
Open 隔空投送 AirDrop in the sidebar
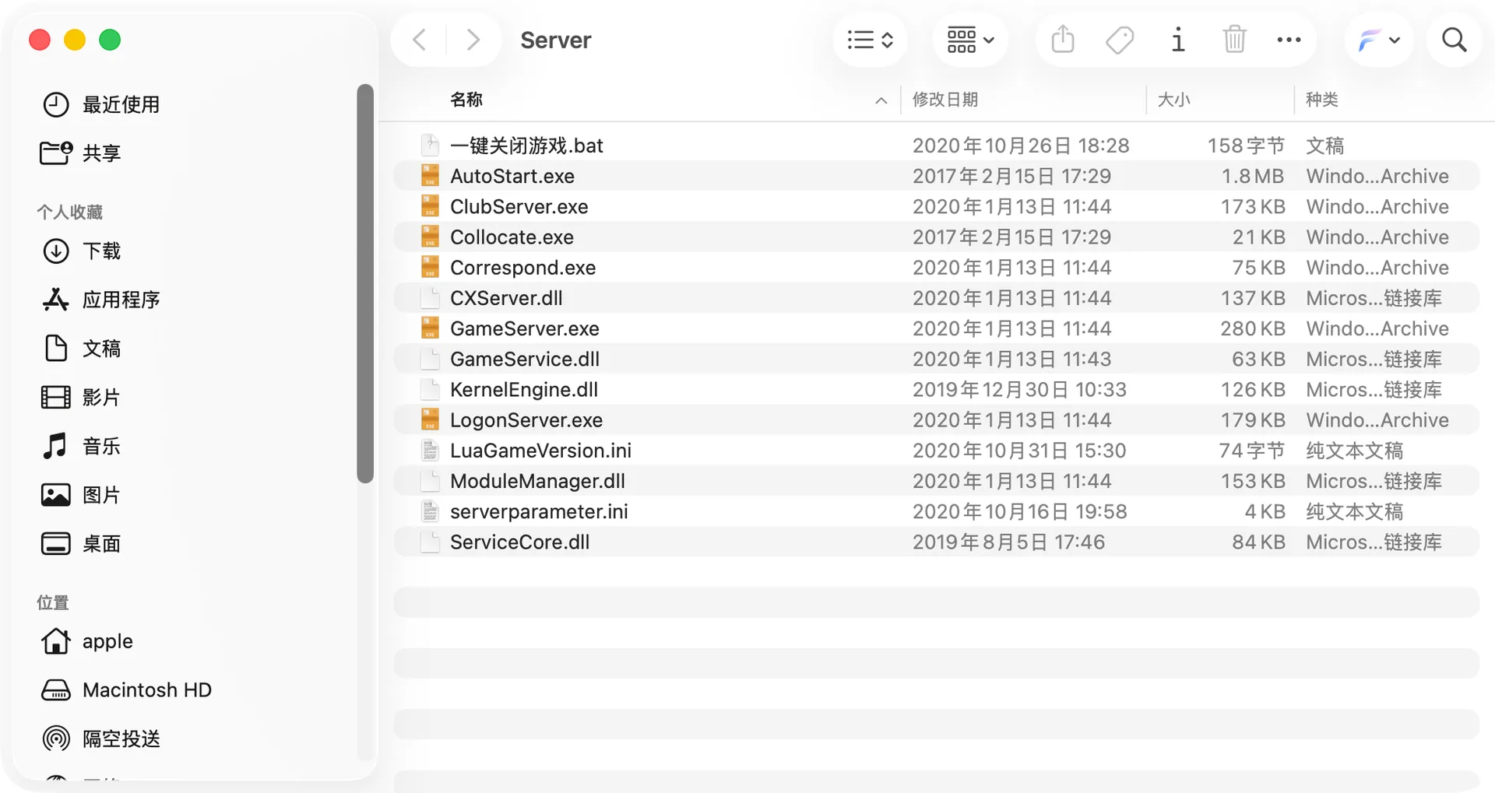point(101,739)
